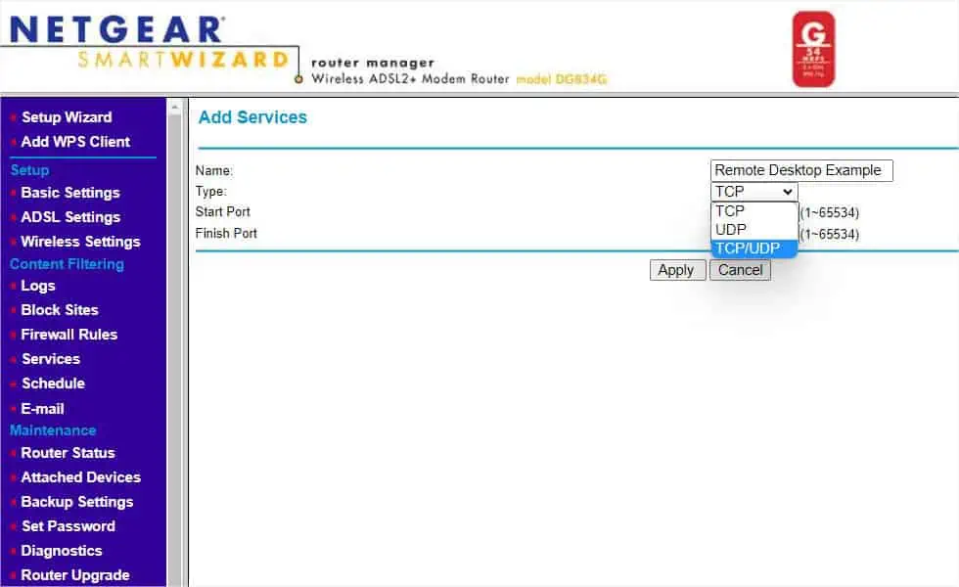Open E-mail notification settings
Image resolution: width=959 pixels, height=587 pixels.
tap(42, 409)
